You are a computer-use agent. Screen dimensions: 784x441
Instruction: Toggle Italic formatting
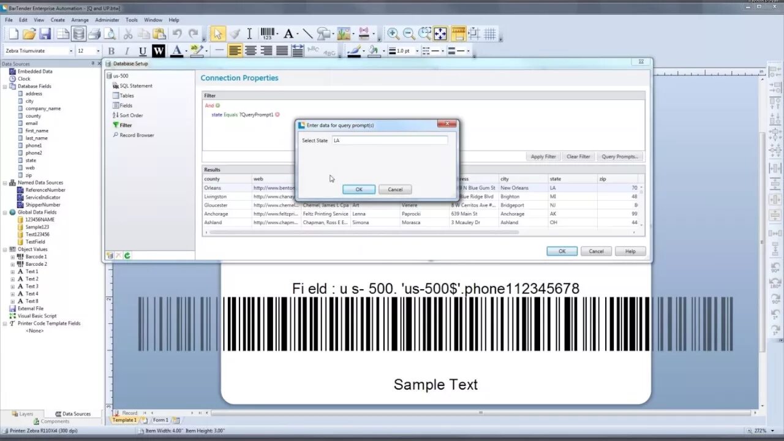click(127, 51)
